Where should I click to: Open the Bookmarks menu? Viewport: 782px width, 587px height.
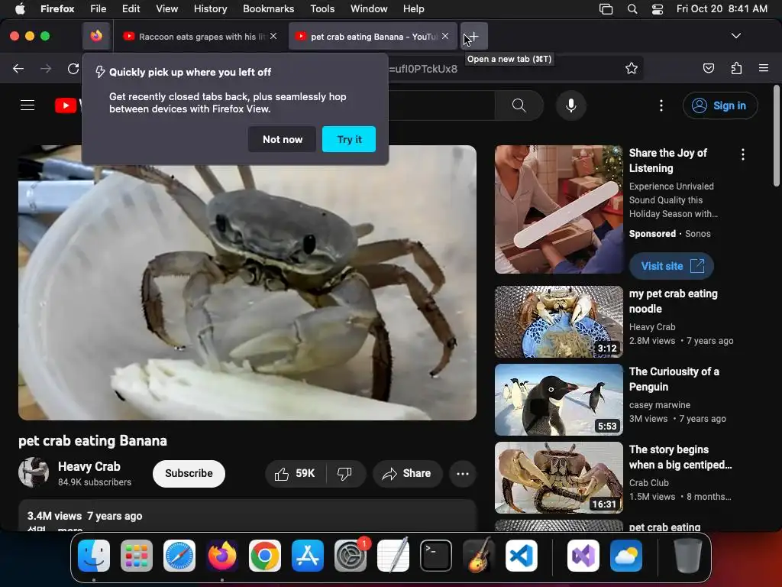pyautogui.click(x=268, y=8)
